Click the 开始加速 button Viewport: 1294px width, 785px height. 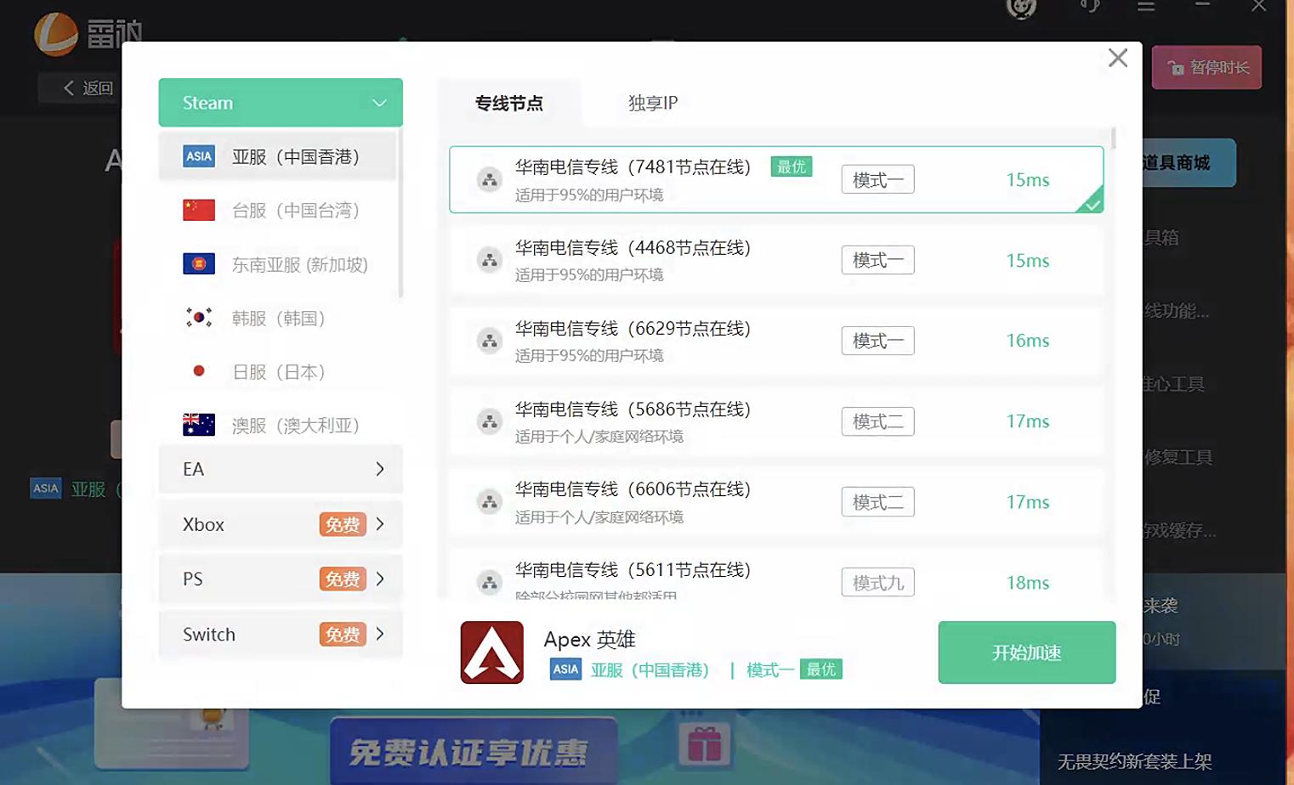[x=1025, y=652]
